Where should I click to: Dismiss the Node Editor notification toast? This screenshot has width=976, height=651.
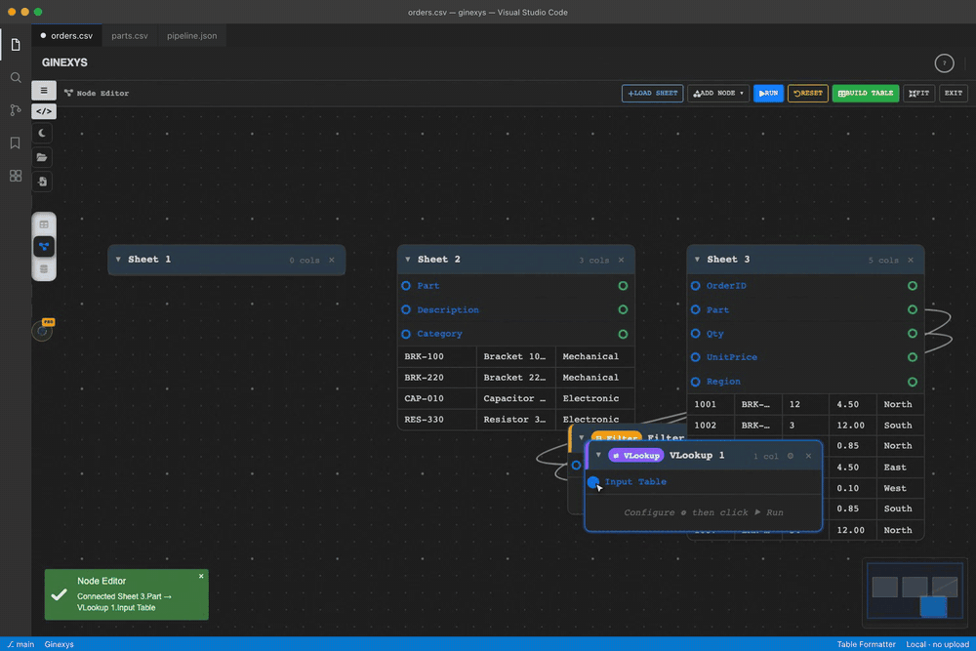pyautogui.click(x=201, y=576)
